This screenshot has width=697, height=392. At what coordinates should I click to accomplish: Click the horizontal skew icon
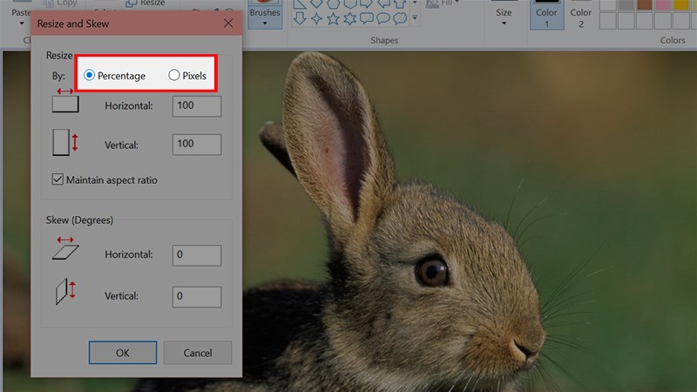(65, 249)
